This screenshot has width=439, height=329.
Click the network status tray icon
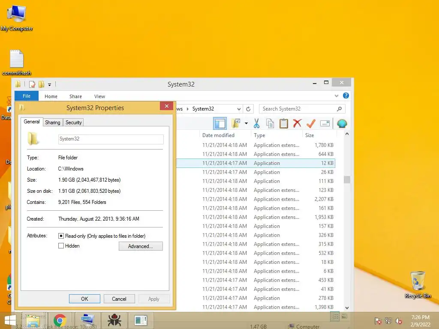tap(388, 321)
